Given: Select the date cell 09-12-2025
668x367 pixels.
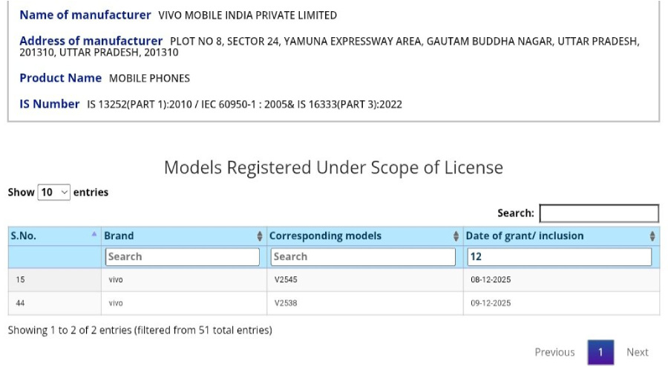Looking at the screenshot, I should 491,303.
